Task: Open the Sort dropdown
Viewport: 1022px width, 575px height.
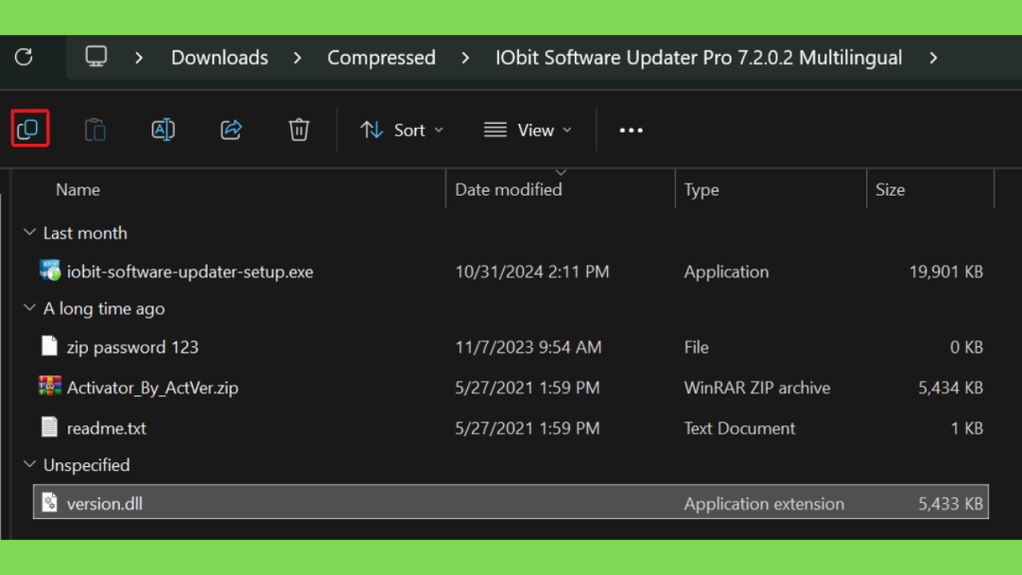Action: pyautogui.click(x=402, y=131)
